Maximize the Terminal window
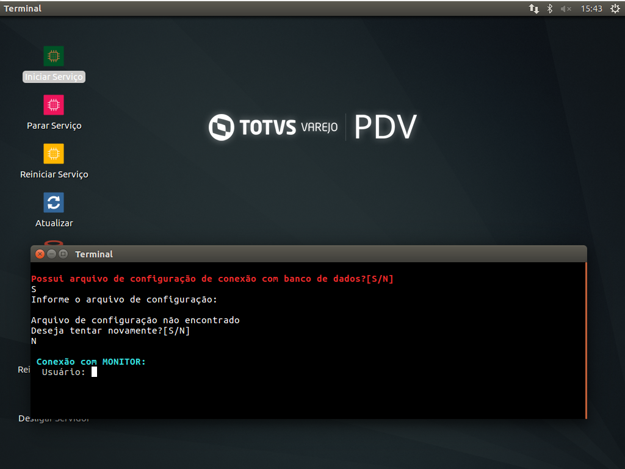 coord(63,254)
